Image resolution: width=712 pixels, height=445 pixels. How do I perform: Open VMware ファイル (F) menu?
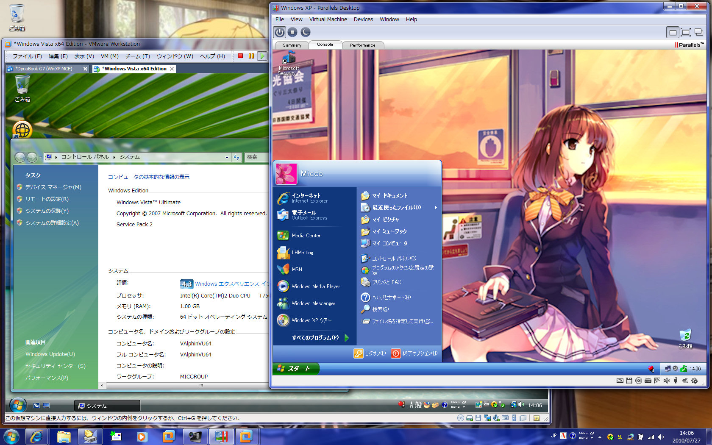[27, 56]
